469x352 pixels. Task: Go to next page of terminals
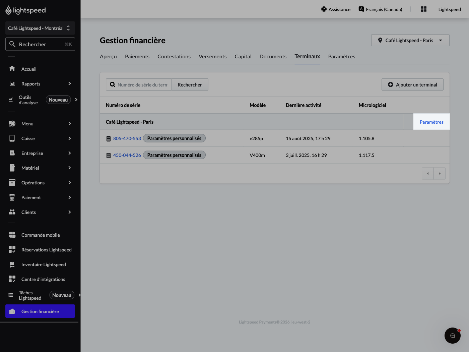[x=440, y=174]
